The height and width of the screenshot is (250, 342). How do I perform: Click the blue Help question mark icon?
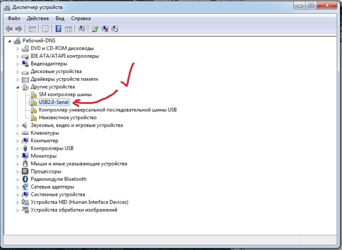coord(58,28)
